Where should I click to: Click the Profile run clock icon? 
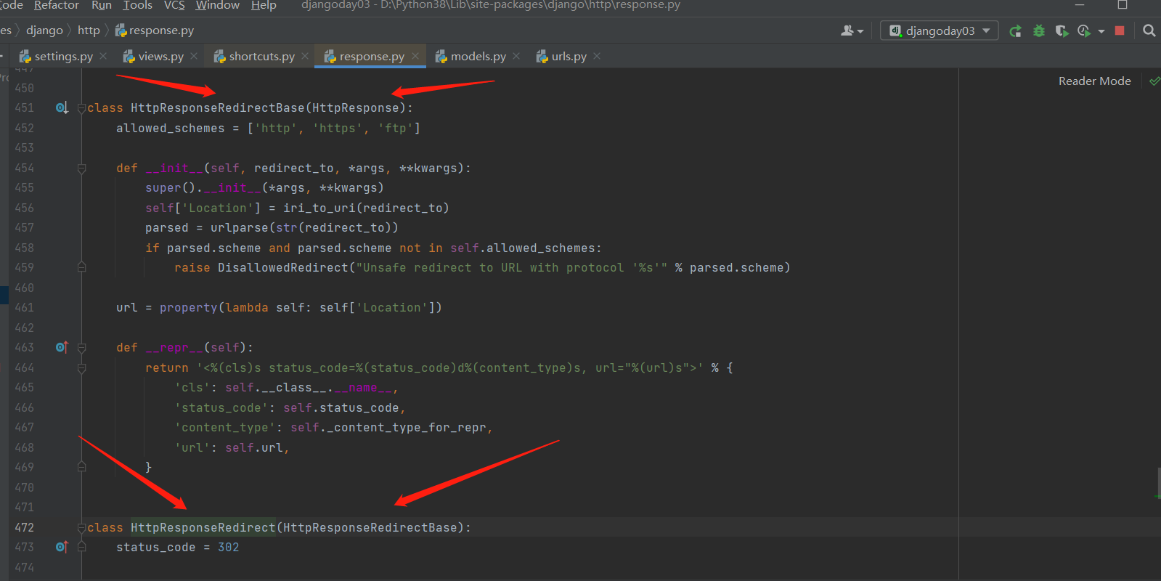1084,31
